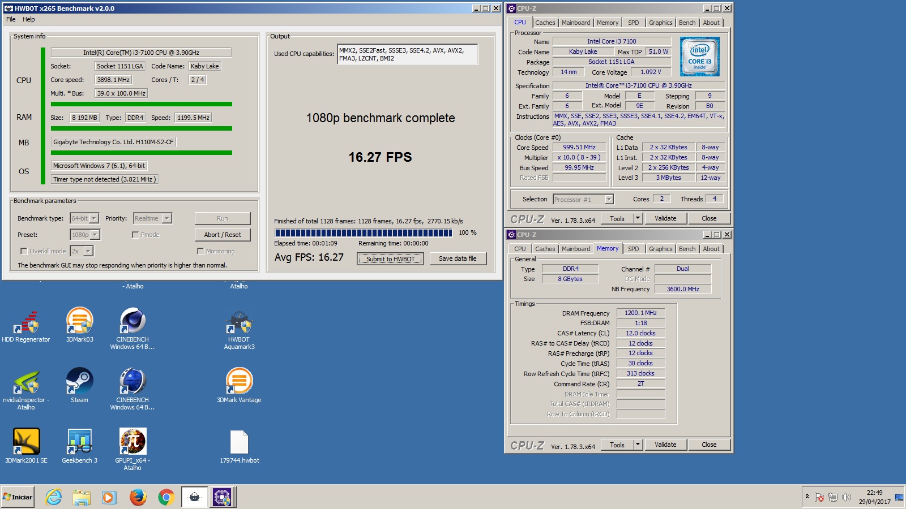Switch to SPD tab in lower CPU-Z

634,249
